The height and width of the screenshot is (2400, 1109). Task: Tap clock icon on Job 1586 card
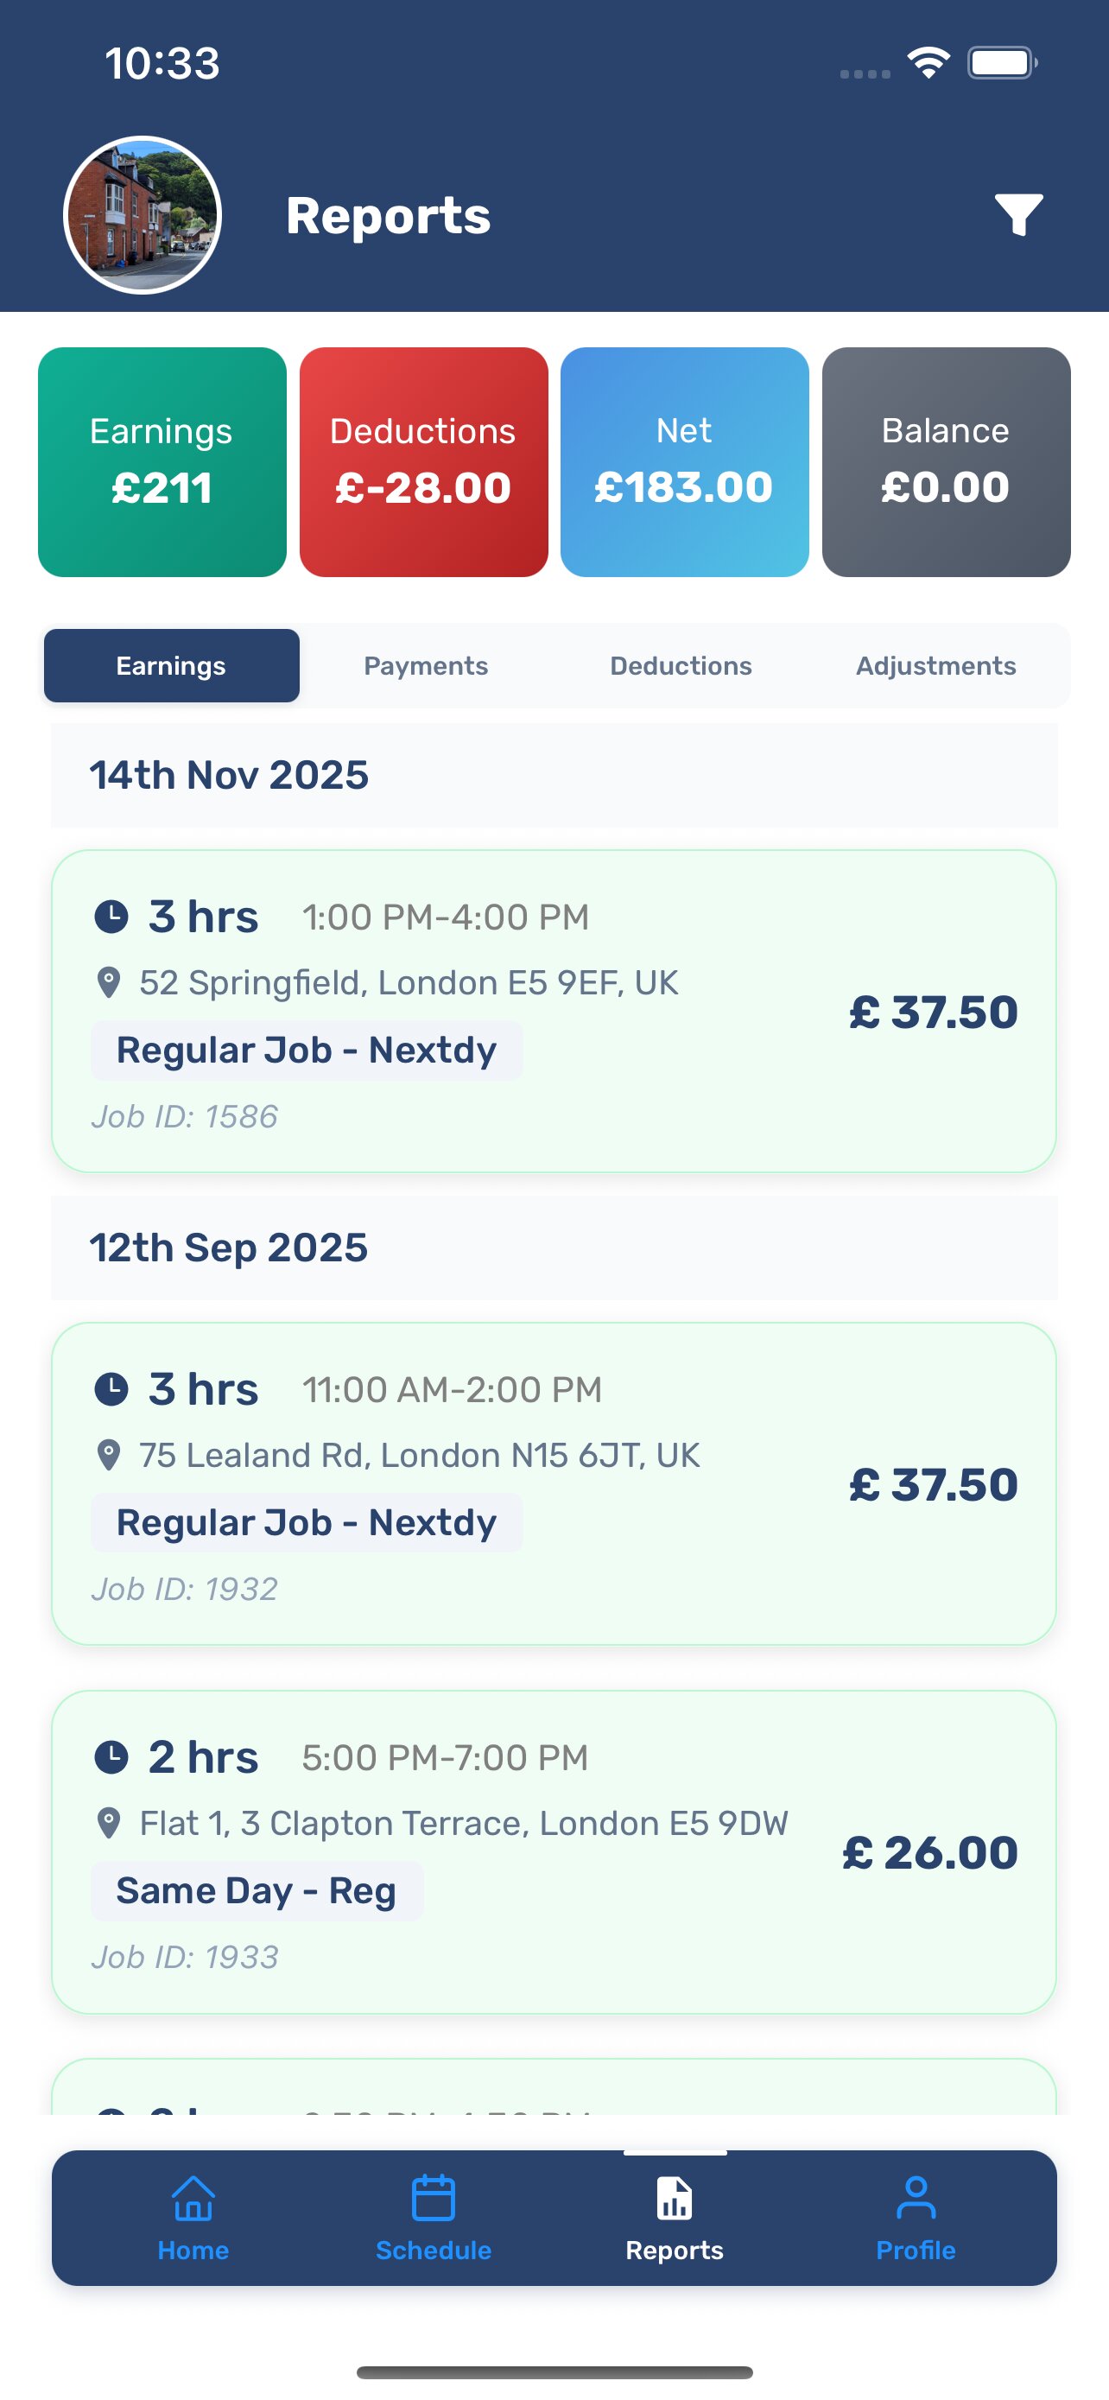pos(111,917)
